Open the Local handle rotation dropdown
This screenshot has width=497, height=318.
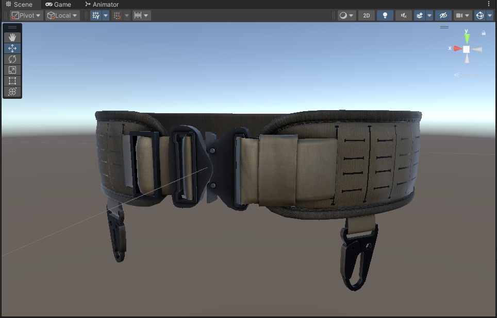pyautogui.click(x=62, y=15)
